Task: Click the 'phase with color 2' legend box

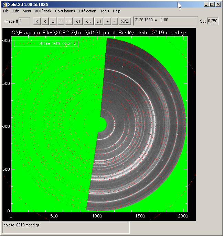Action: tap(46, 43)
